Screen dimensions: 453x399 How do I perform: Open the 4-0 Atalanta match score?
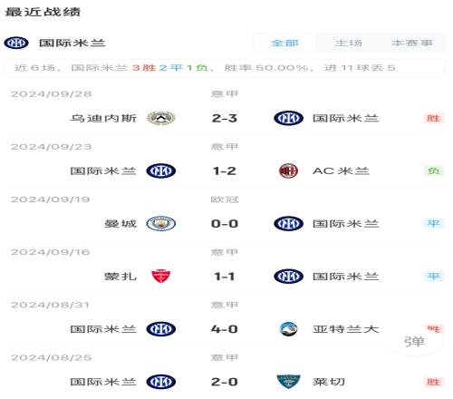(225, 329)
